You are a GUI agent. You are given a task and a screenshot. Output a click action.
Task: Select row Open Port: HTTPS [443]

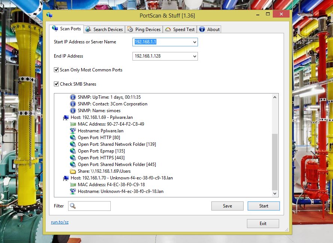point(101,158)
